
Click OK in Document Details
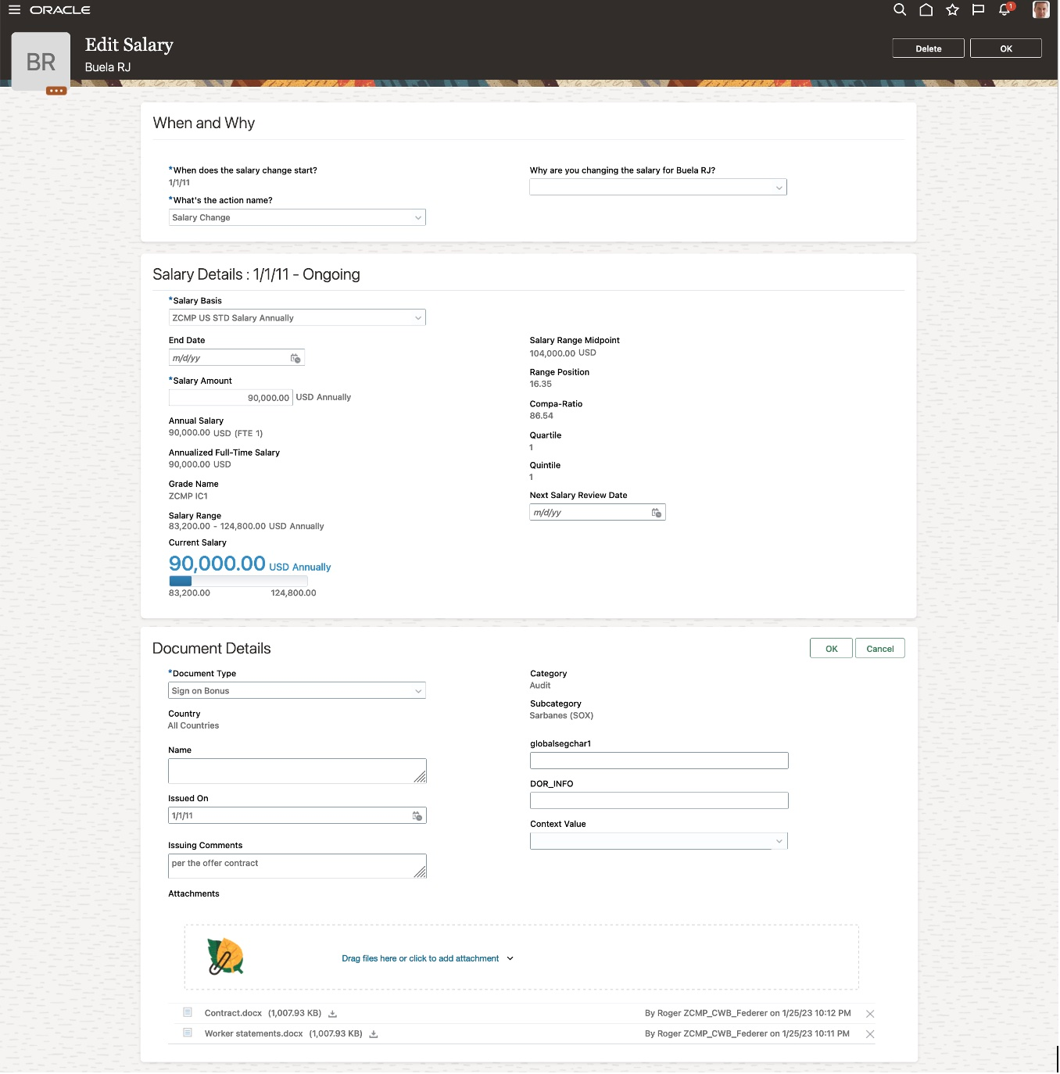[832, 649]
